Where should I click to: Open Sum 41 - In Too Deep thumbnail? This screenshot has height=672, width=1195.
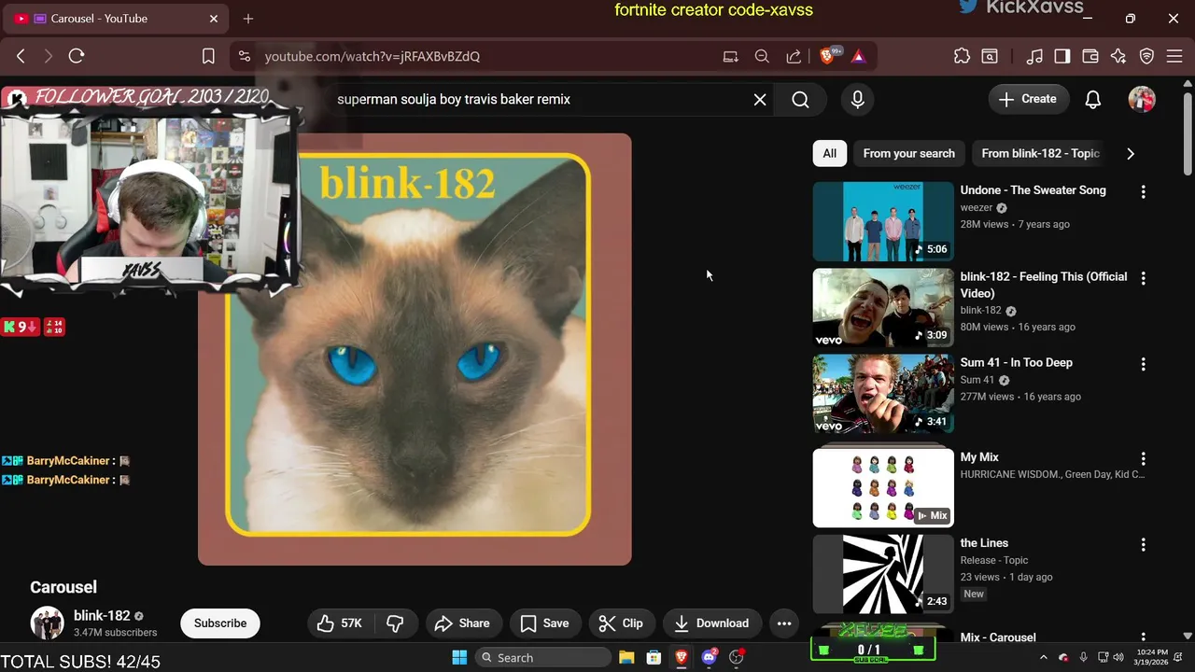click(x=883, y=394)
